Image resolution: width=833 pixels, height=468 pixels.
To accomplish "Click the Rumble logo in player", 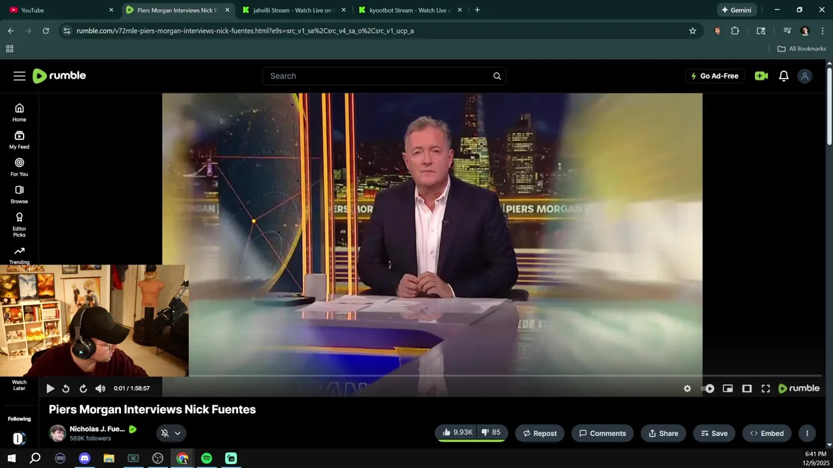I will tap(799, 389).
